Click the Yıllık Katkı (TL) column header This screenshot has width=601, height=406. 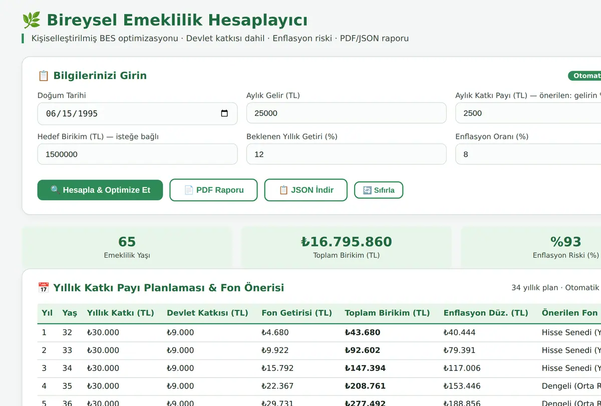click(x=120, y=313)
